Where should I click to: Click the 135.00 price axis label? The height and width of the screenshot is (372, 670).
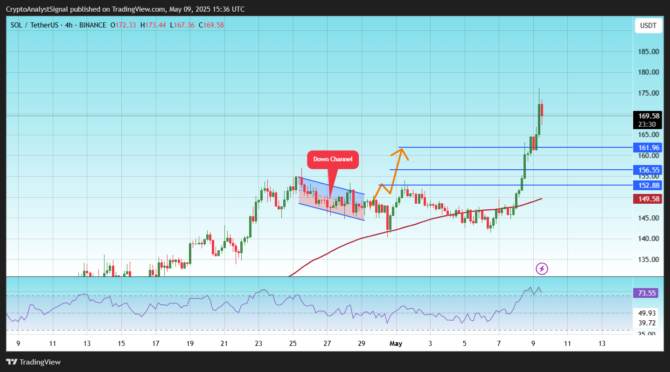click(649, 260)
